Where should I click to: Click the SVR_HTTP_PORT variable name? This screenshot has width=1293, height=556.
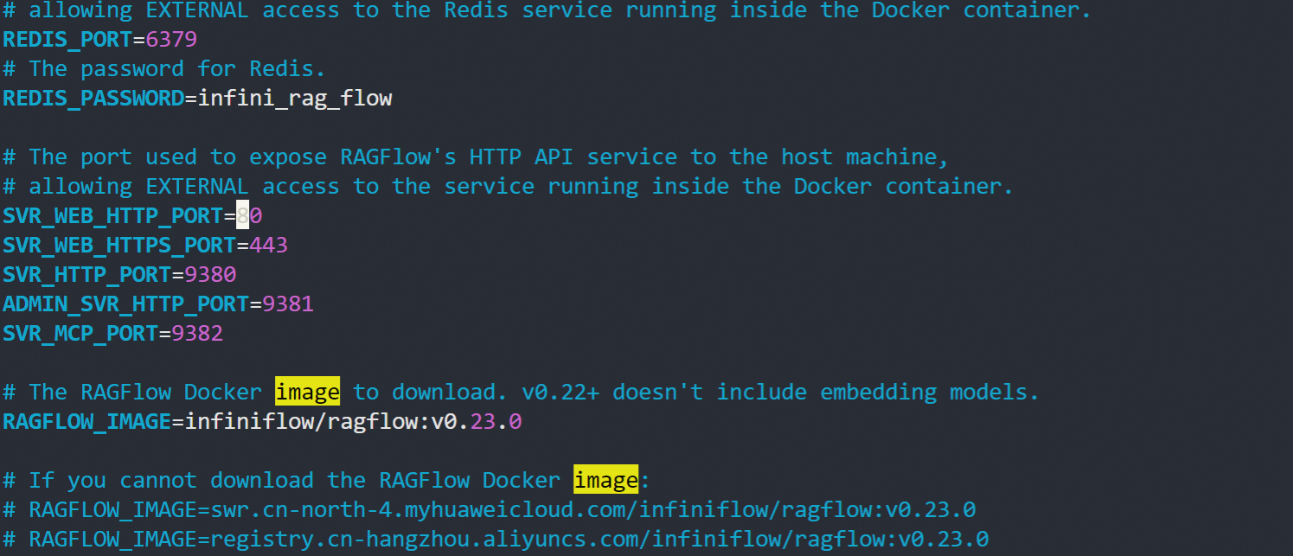click(x=86, y=275)
